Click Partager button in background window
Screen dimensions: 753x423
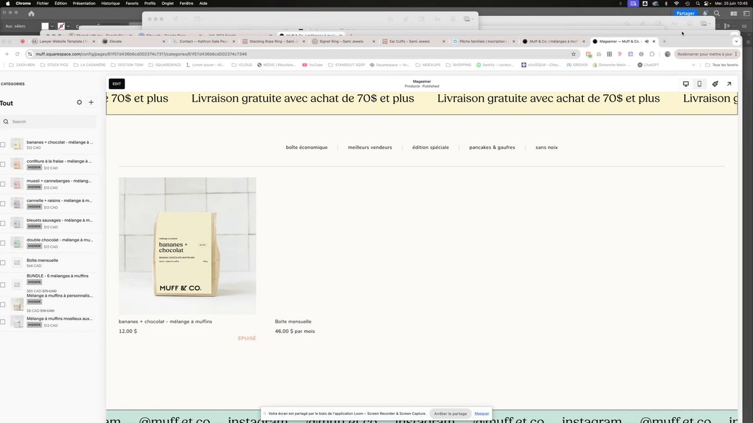pos(685,13)
